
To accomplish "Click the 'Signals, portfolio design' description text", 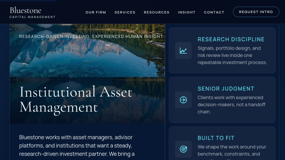I will (x=232, y=55).
